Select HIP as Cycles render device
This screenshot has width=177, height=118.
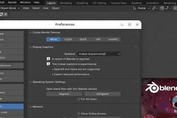point(98,39)
